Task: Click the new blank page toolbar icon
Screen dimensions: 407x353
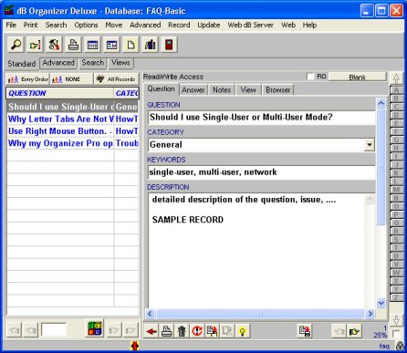Action: (130, 45)
